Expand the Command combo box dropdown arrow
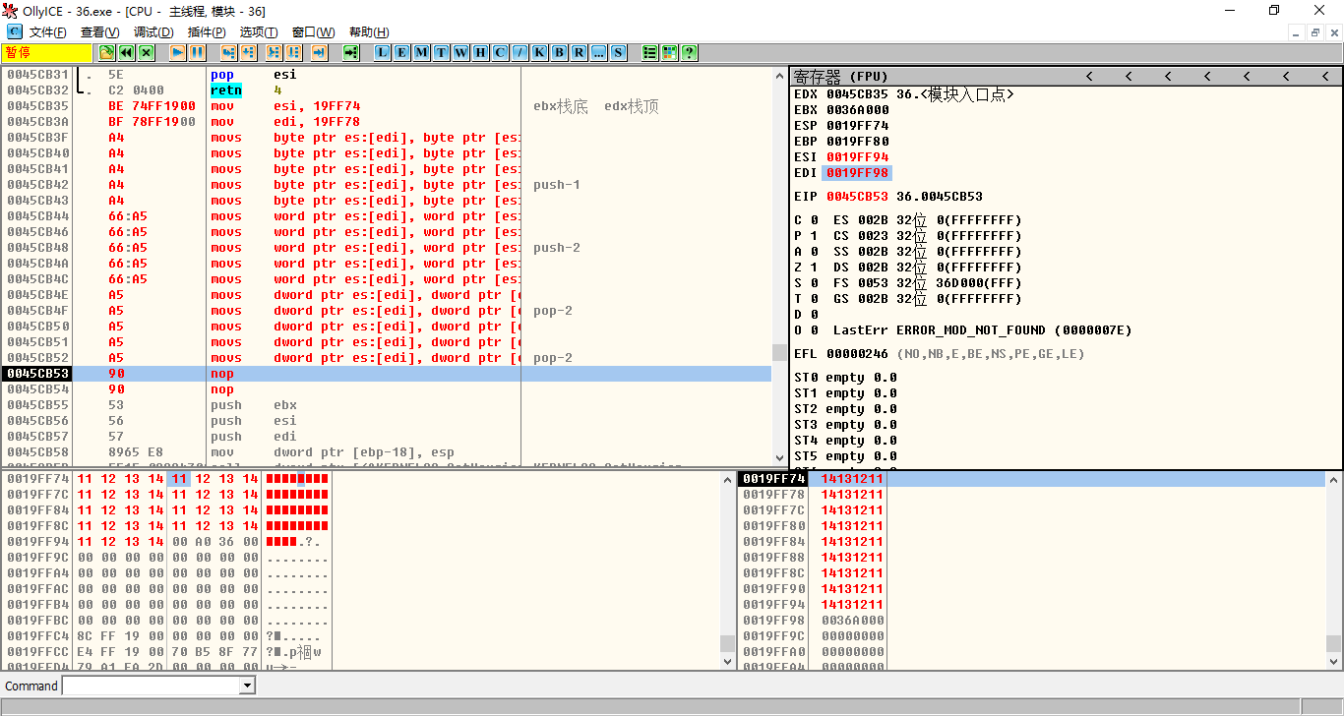 (247, 686)
